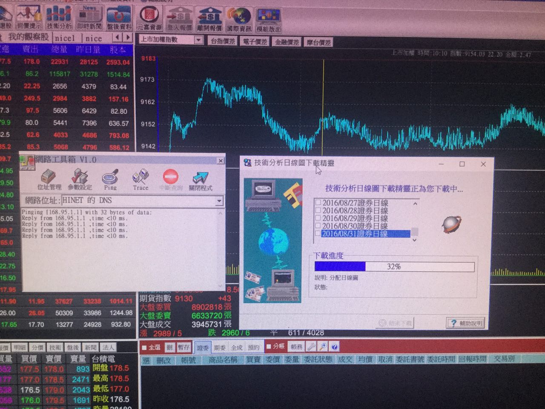Click the download list up arrow
Screen dimensions: 545x409
pos(415,204)
